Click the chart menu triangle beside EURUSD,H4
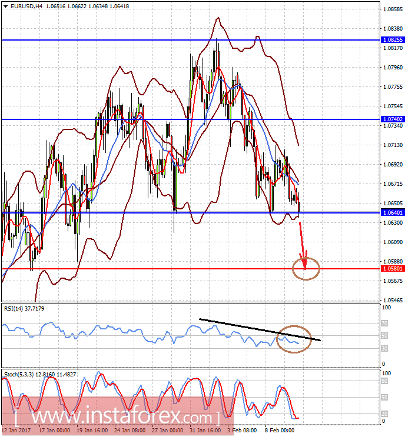The width and height of the screenshot is (405, 437). [x=5, y=6]
